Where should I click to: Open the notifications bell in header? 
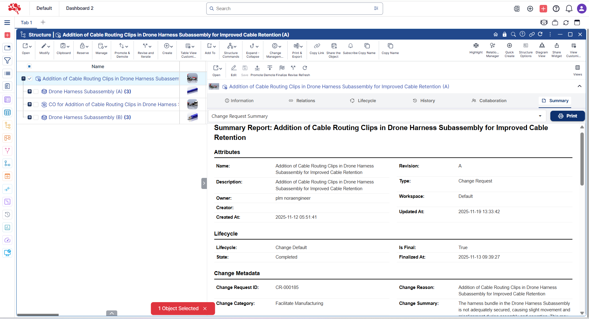tap(569, 9)
